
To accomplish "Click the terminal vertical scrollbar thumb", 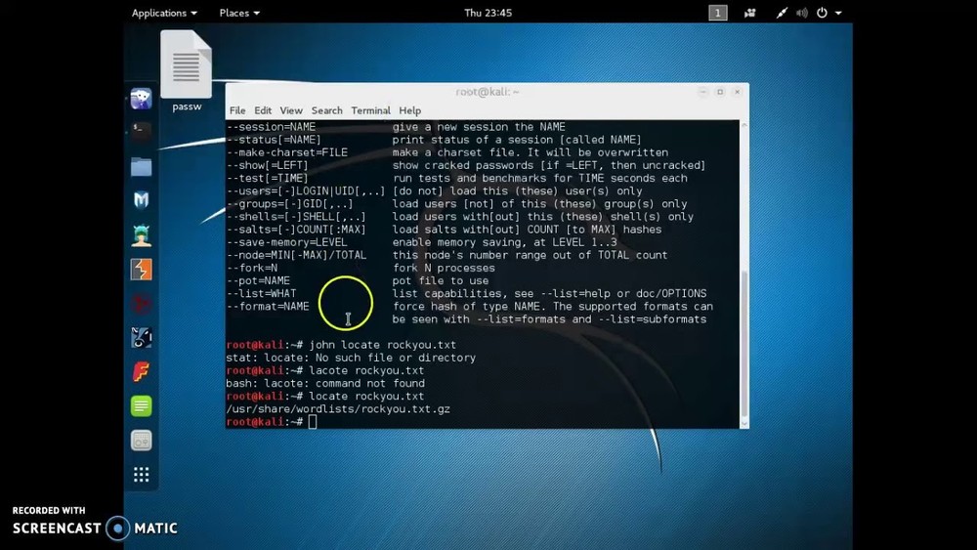I will pos(743,345).
